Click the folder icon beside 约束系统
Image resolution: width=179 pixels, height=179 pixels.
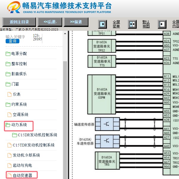tap(8, 105)
